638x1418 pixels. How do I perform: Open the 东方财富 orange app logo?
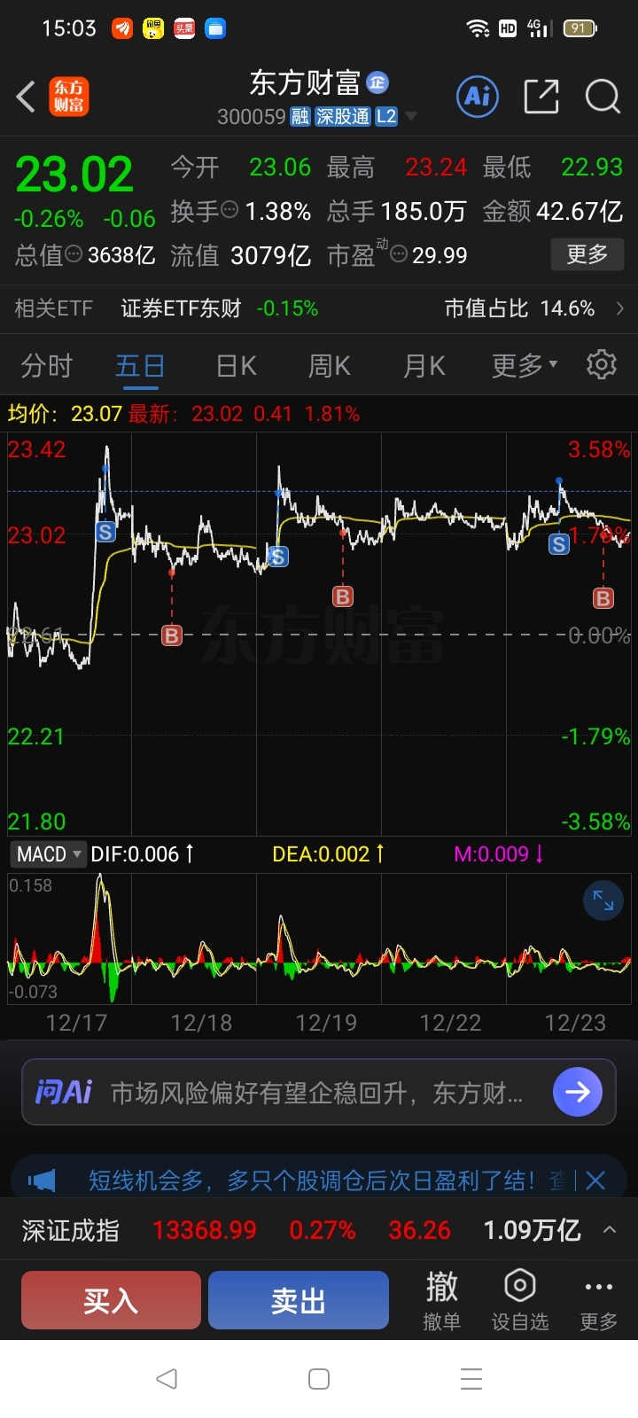pos(68,97)
